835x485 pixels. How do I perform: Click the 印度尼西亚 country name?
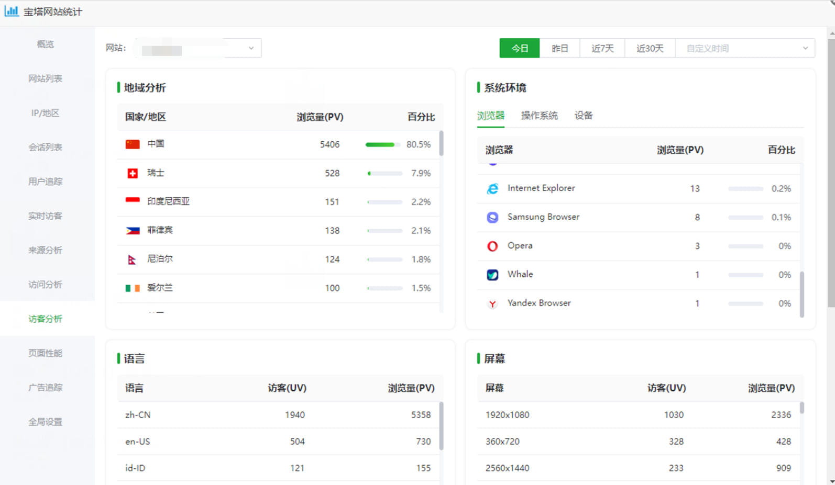click(168, 201)
